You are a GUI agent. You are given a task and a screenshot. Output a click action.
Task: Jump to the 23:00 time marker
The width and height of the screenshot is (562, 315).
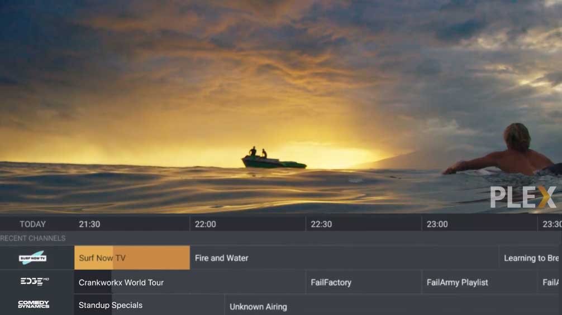point(437,224)
